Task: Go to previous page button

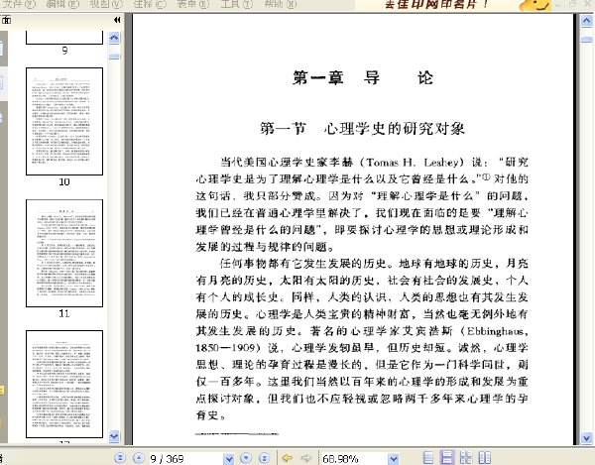Action: [139, 458]
